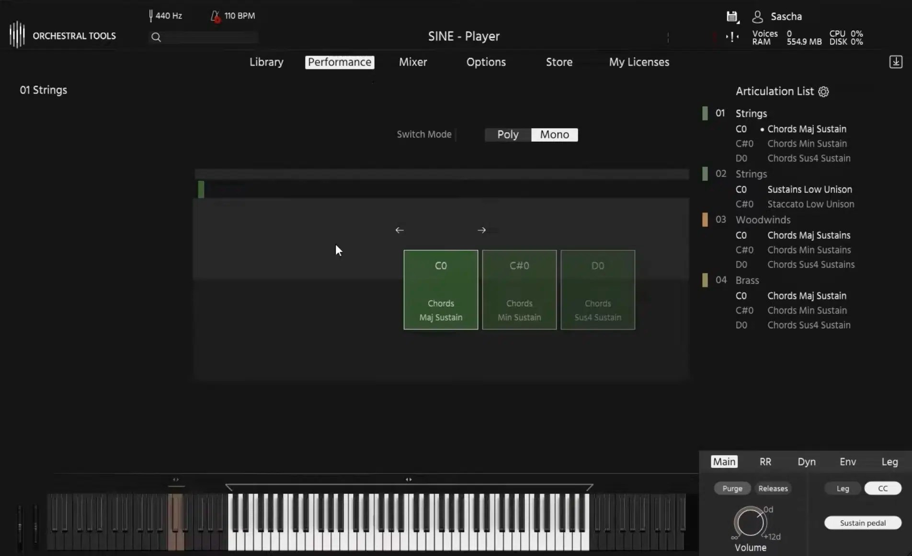912x556 pixels.
Task: Open the Store tab
Action: 559,62
